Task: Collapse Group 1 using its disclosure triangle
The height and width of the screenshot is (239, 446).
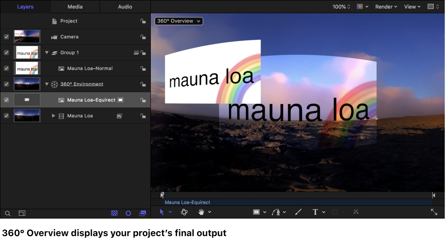Action: [47, 52]
